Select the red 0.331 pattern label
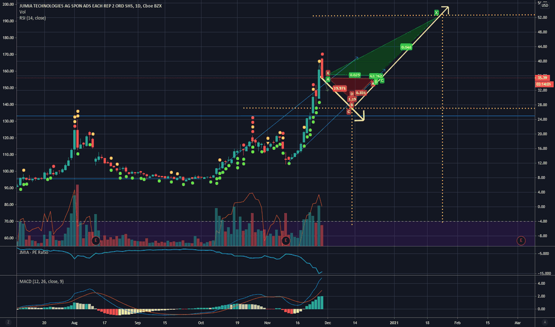555x327 pixels. coord(361,93)
